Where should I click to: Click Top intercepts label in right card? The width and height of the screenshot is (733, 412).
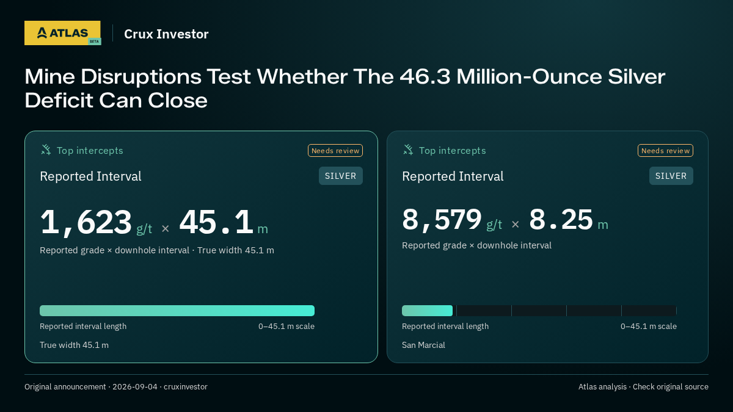click(x=452, y=150)
